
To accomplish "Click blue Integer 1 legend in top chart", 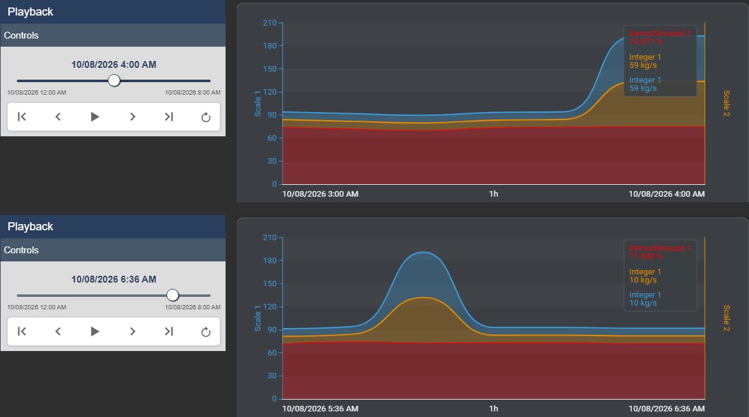I will 646,84.
